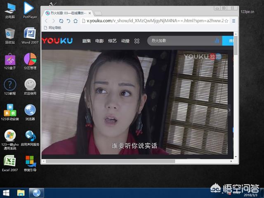Open the Windows Start button
The width and height of the screenshot is (264, 198).
coord(6,193)
